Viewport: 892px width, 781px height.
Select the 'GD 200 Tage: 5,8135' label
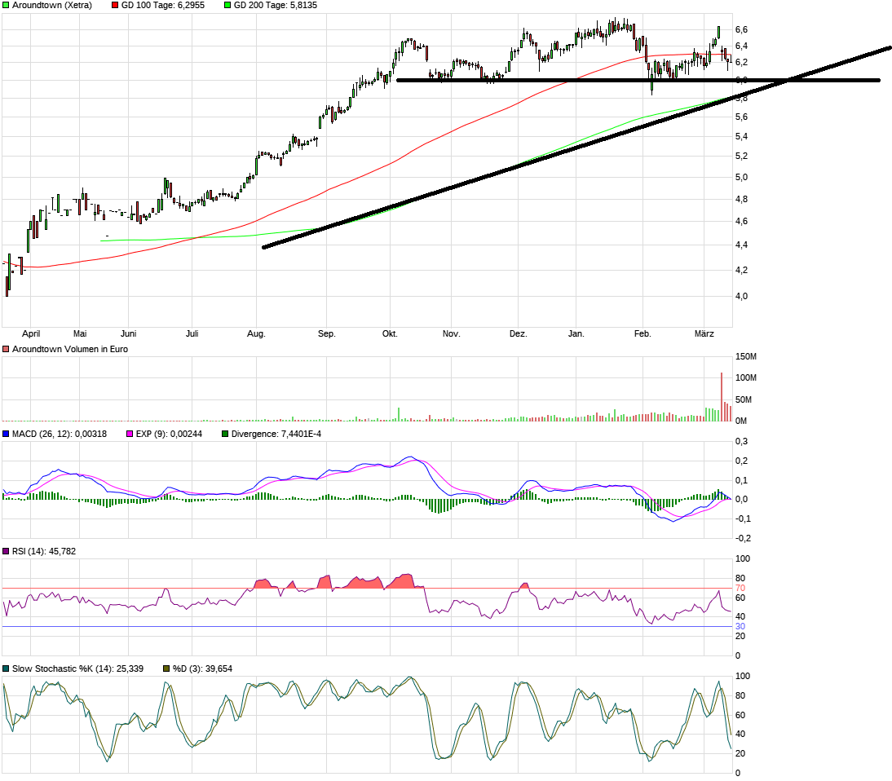276,5
